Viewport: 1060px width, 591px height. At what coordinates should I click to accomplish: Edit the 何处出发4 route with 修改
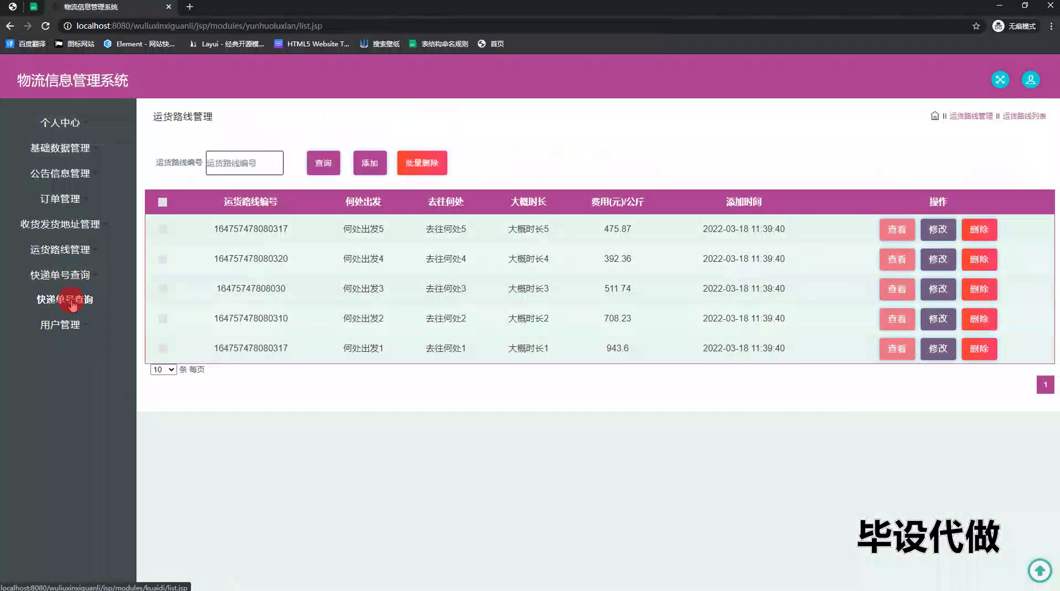(938, 259)
